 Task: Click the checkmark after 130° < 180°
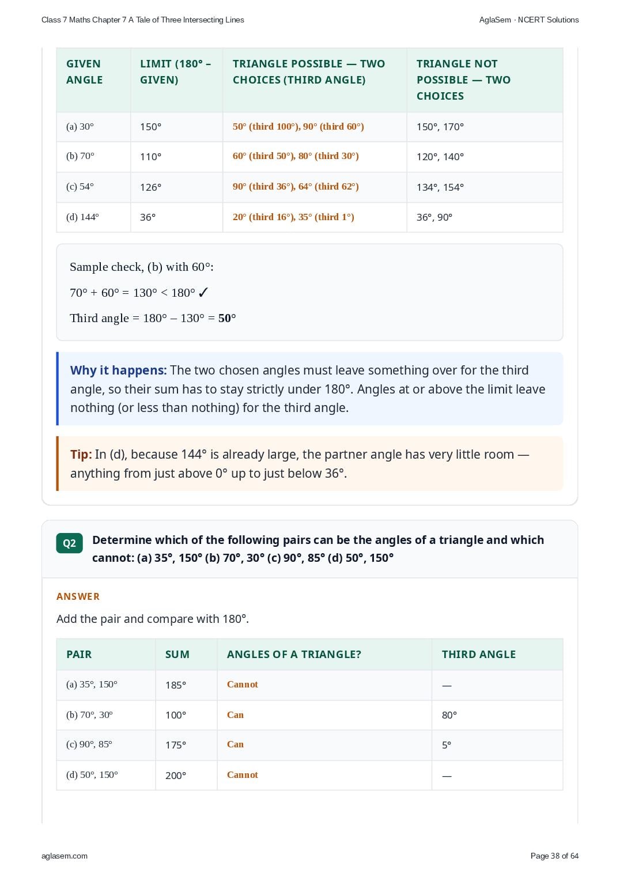click(203, 293)
